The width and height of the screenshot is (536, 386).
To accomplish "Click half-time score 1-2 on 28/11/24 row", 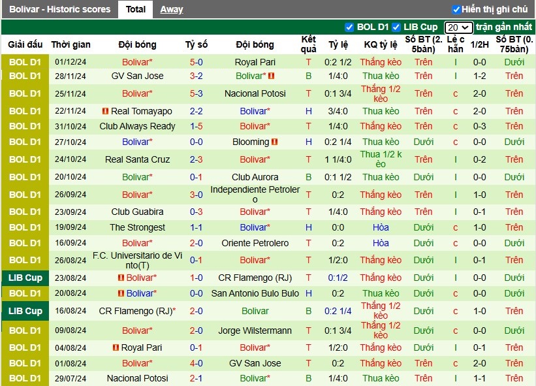I will point(479,76).
